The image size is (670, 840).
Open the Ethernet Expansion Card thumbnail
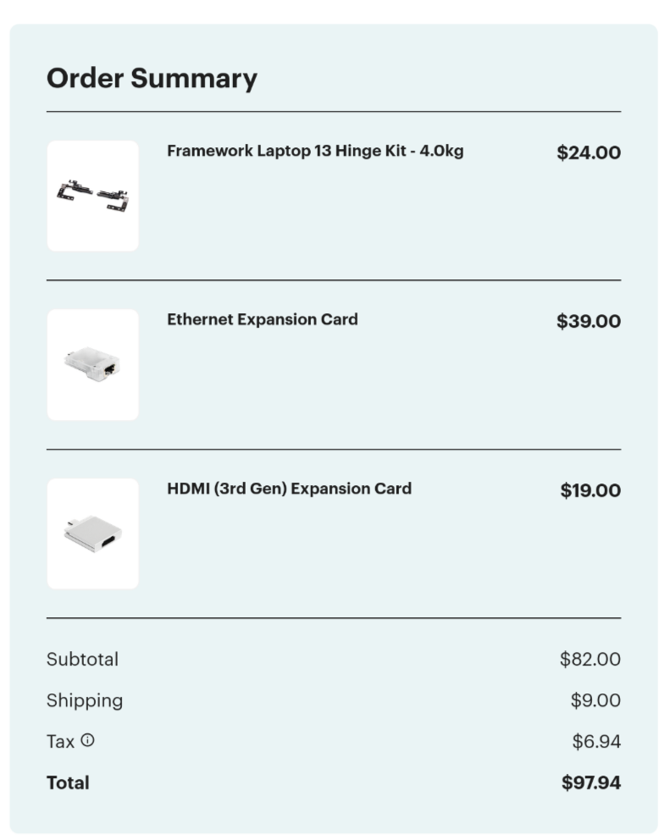click(x=92, y=365)
